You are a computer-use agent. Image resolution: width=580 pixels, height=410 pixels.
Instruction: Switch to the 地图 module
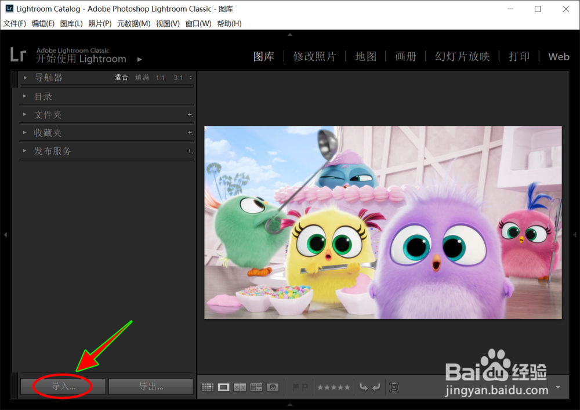[366, 57]
